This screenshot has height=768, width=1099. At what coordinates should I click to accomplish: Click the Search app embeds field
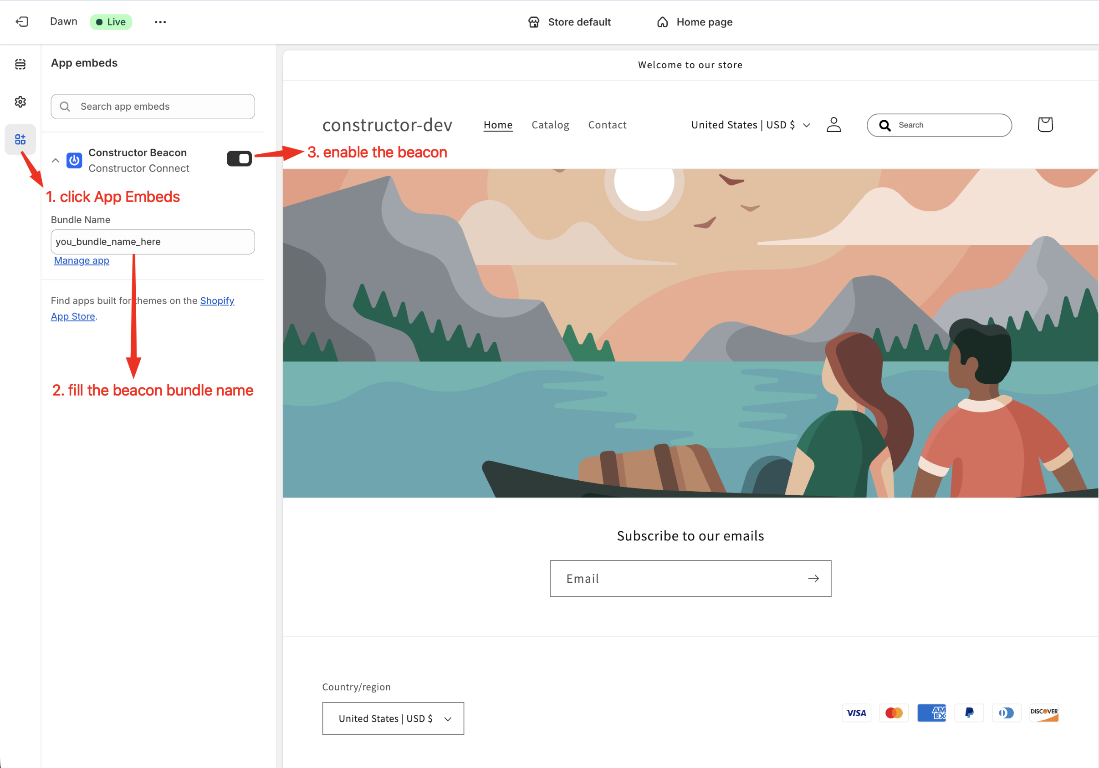tap(153, 106)
